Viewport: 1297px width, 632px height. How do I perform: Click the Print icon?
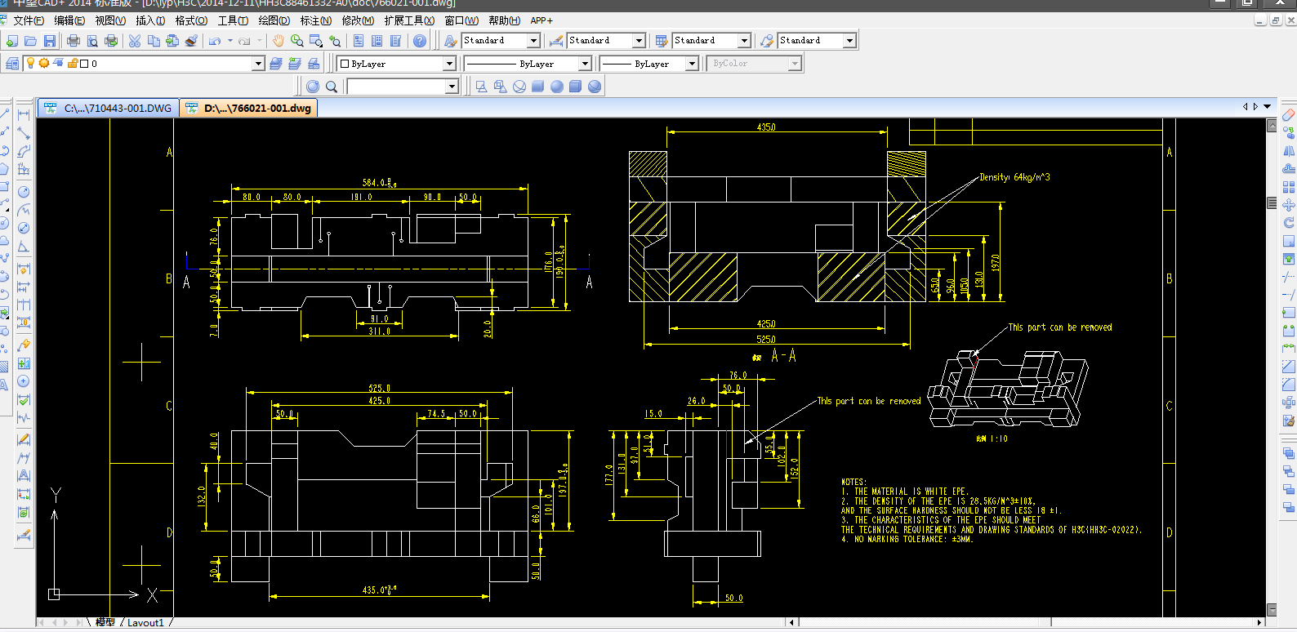[74, 41]
